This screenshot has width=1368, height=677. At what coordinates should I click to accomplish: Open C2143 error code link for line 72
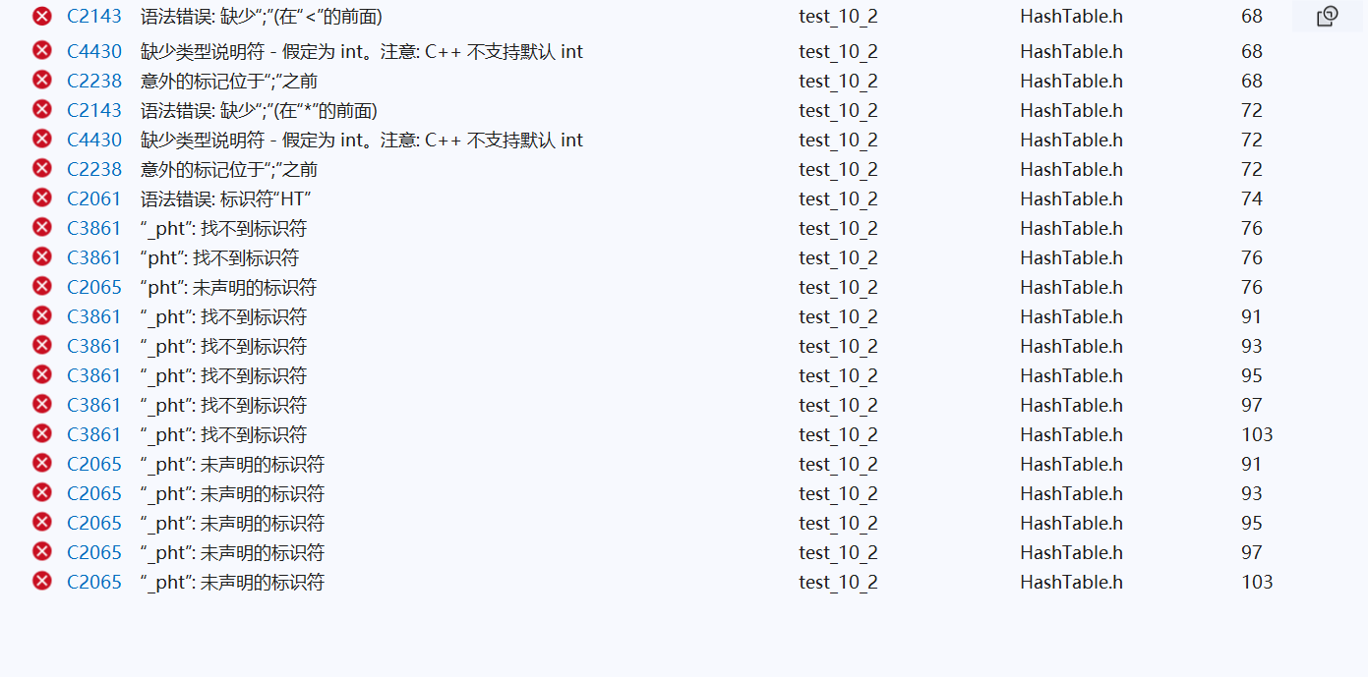[94, 110]
